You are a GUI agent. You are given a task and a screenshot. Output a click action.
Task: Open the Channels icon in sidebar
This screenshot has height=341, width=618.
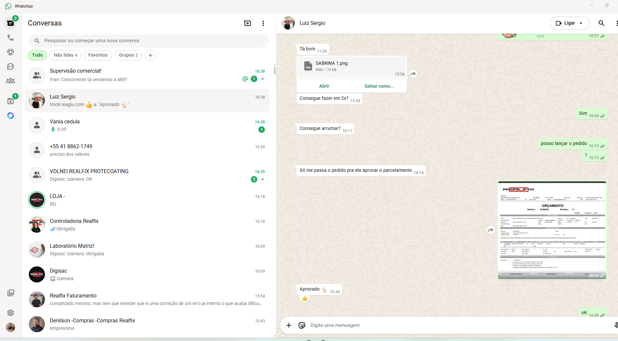10,66
